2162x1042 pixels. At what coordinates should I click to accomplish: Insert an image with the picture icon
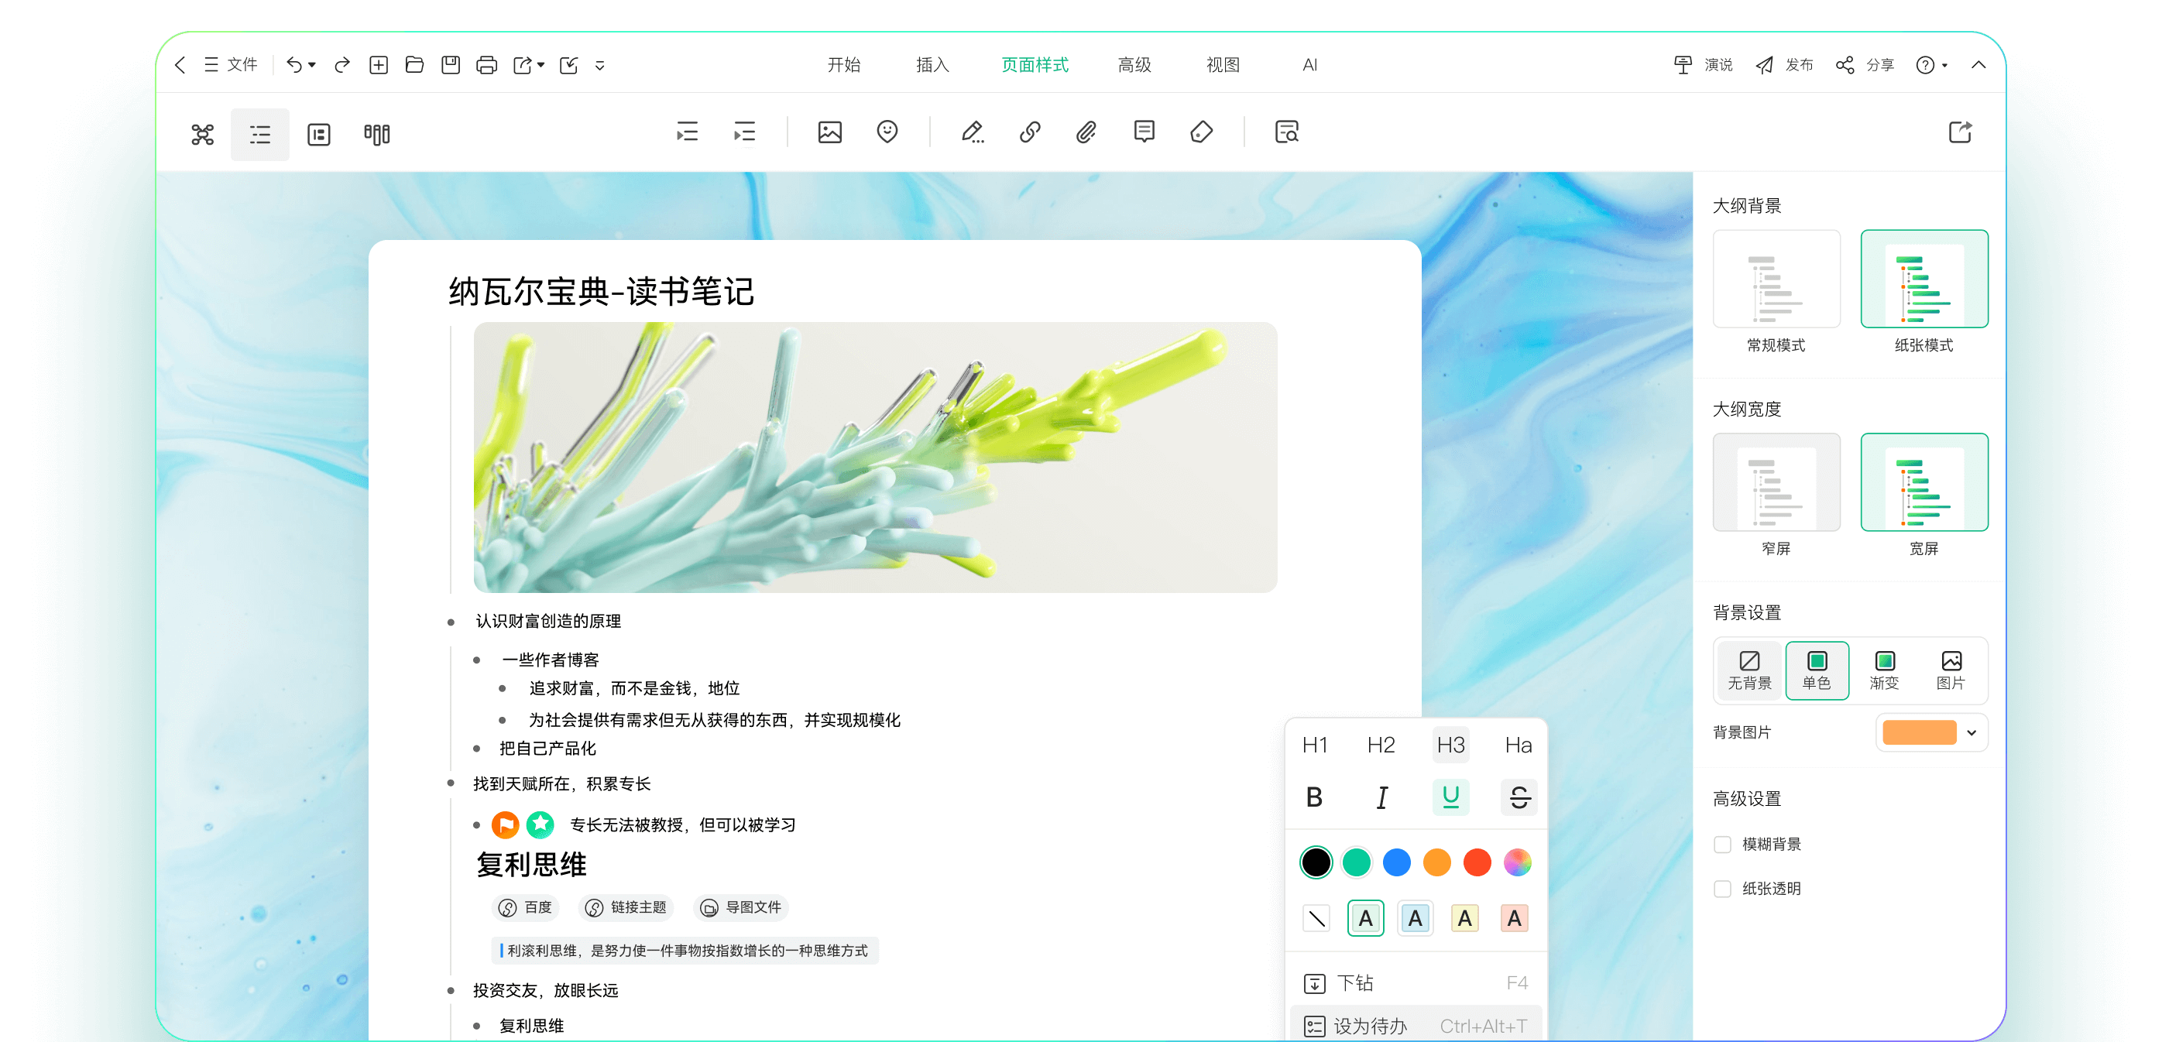tap(830, 132)
